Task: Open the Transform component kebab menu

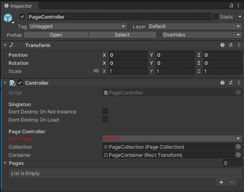Action: pyautogui.click(x=239, y=45)
